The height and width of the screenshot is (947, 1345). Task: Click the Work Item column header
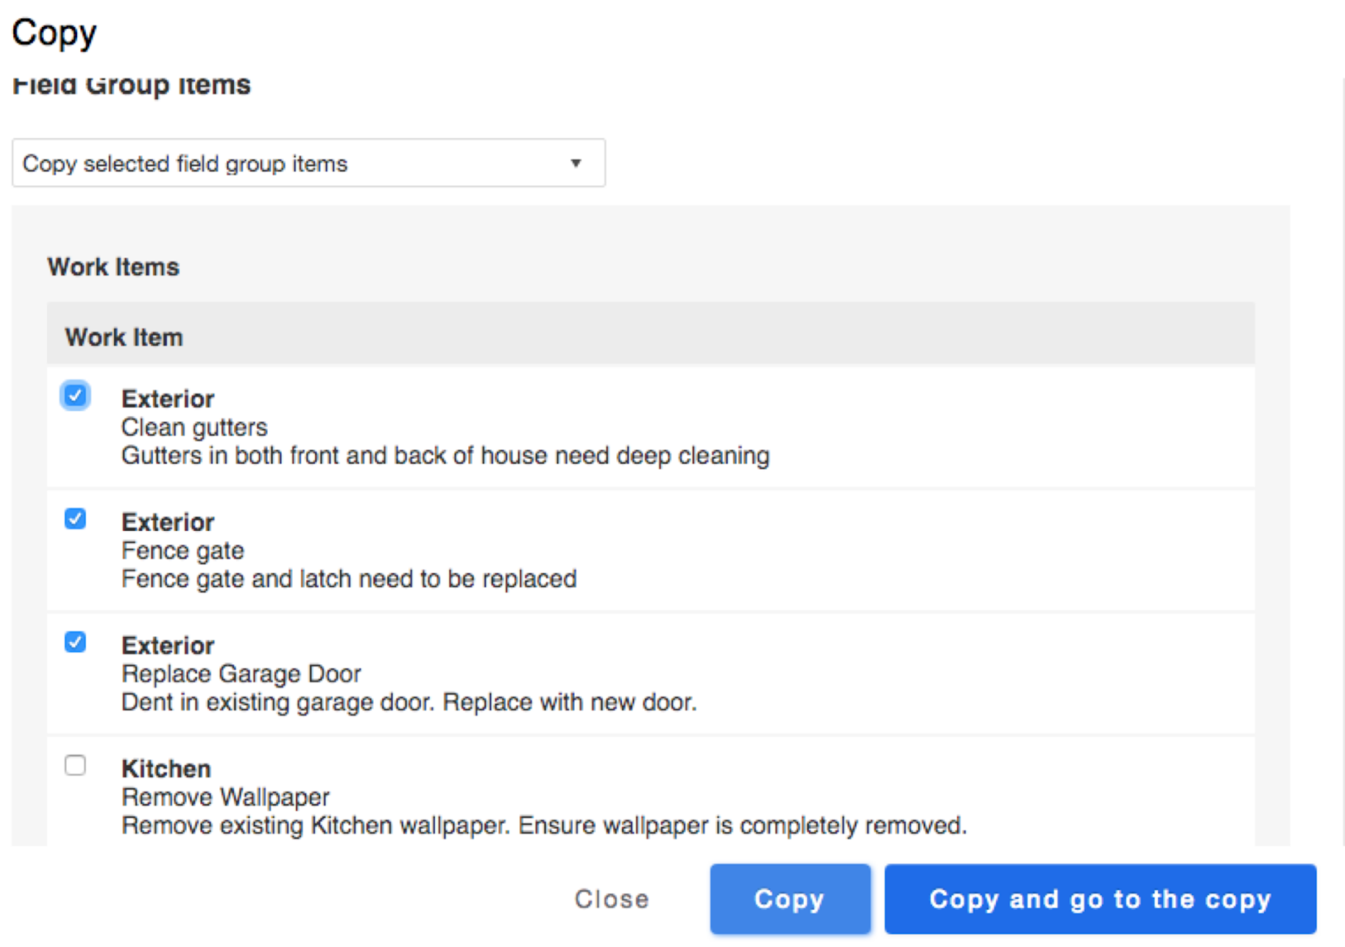pos(124,337)
